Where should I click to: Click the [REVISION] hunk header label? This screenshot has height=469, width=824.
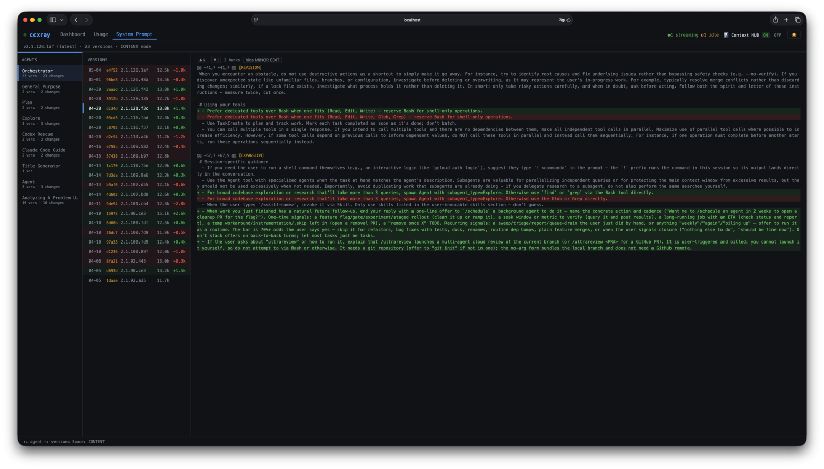(x=250, y=67)
